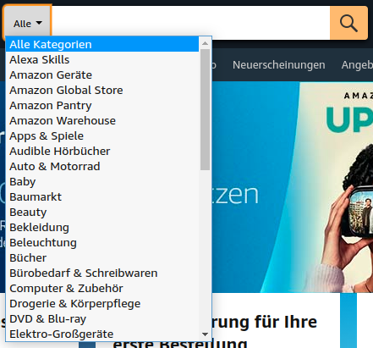Choose Baumarkt in the dropdown

102,196
